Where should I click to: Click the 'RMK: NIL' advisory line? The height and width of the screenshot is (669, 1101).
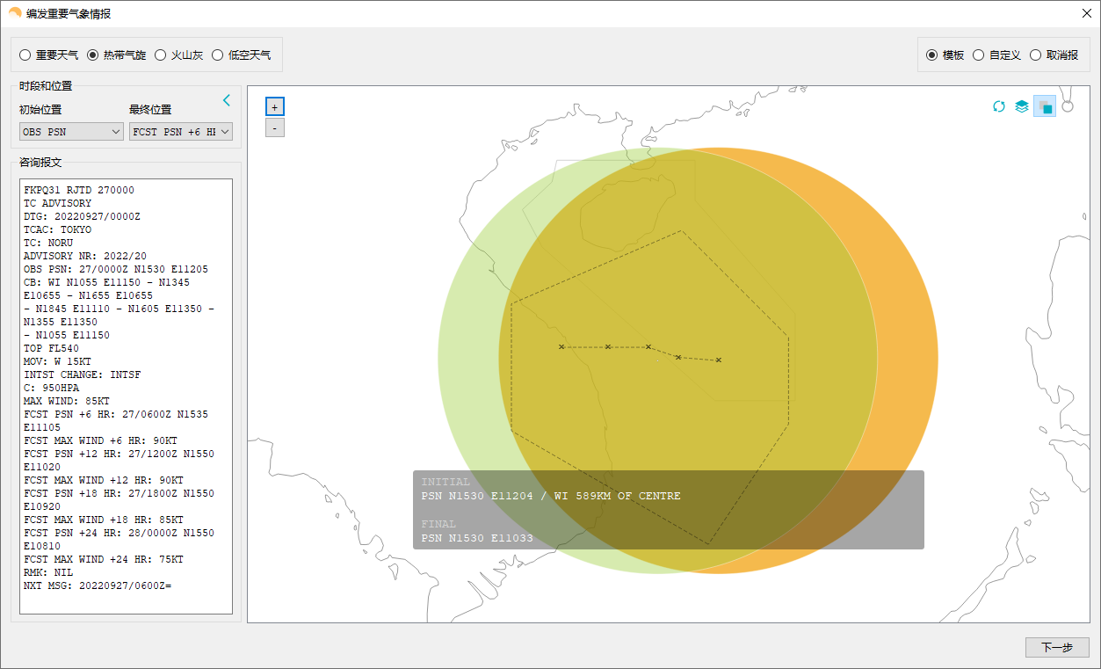[48, 572]
